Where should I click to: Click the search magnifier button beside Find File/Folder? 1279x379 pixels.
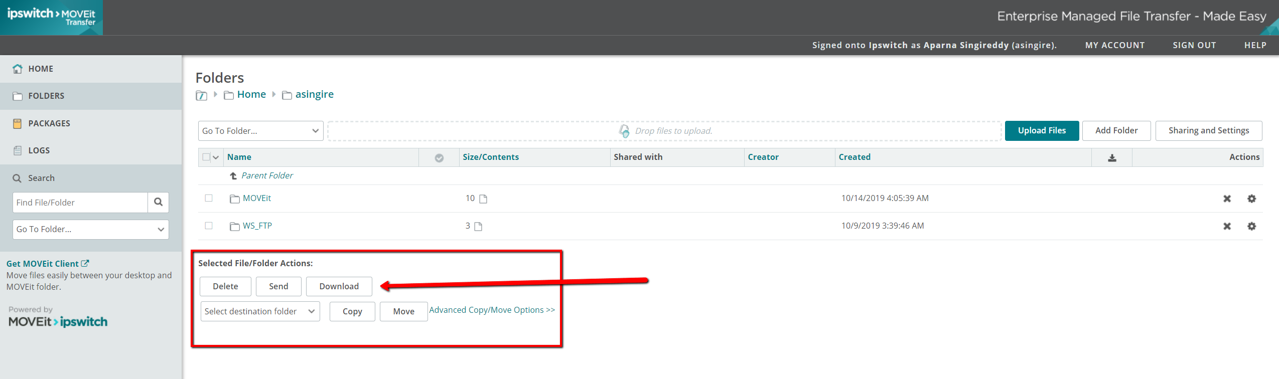pyautogui.click(x=158, y=202)
